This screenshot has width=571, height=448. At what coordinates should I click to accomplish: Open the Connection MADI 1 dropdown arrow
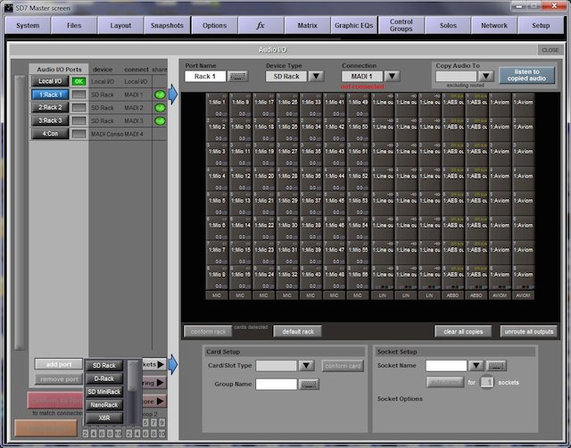tap(393, 76)
